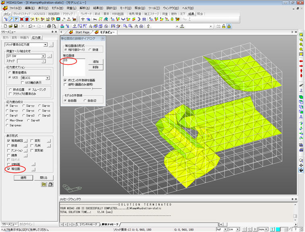The image size is (305, 232).
Task: Toggle the 等位面 iso-surface checkbox
Action: 8,169
